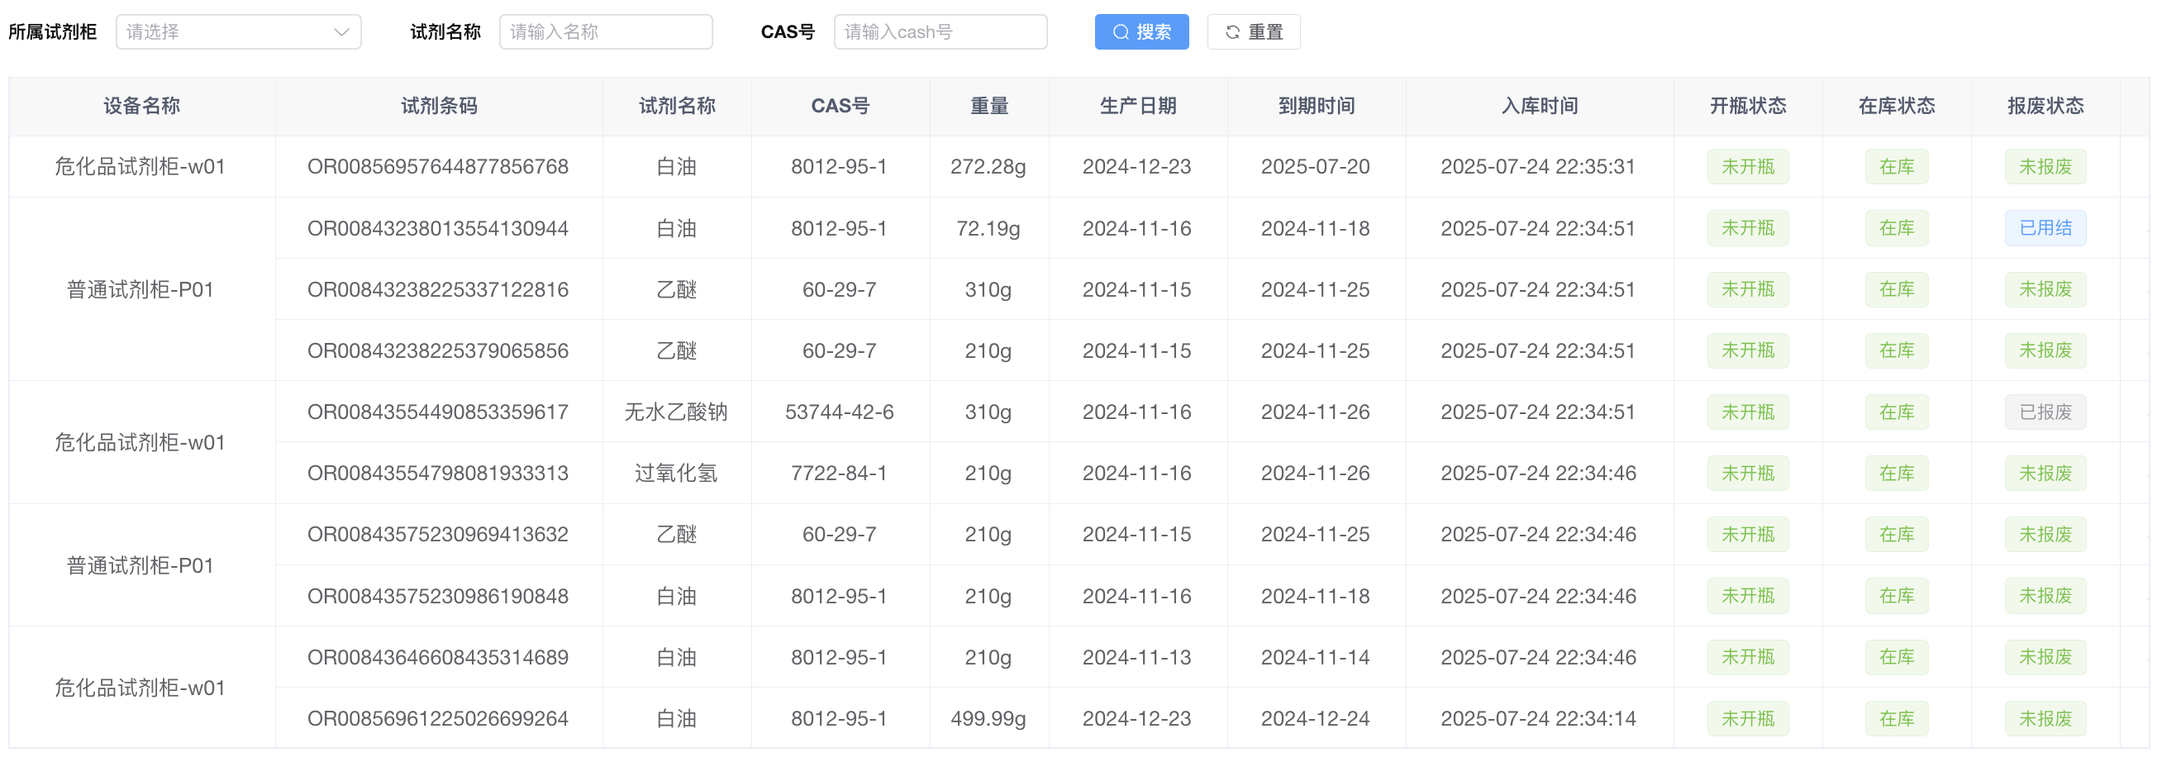Select barcode OR00856961225026699264
Screen dimensions: 2162x762
coord(438,718)
